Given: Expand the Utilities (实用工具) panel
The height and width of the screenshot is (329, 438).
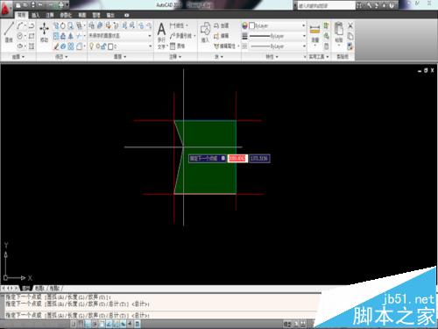Looking at the screenshot, I should (319, 56).
